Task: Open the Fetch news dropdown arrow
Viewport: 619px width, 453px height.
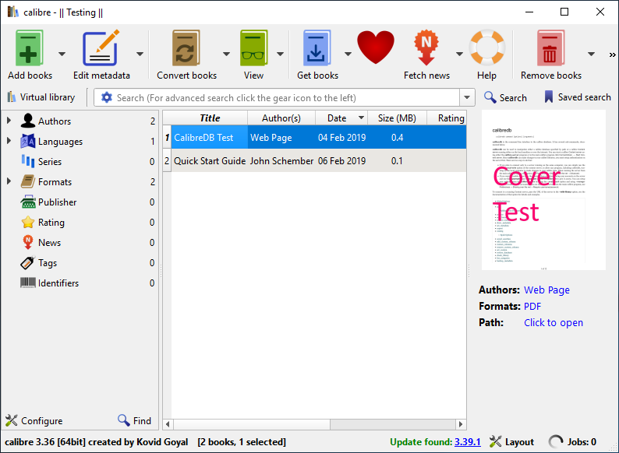Action: (x=459, y=54)
